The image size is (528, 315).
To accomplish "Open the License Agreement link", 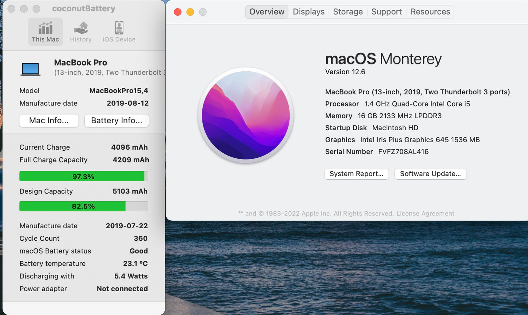I will coord(425,213).
